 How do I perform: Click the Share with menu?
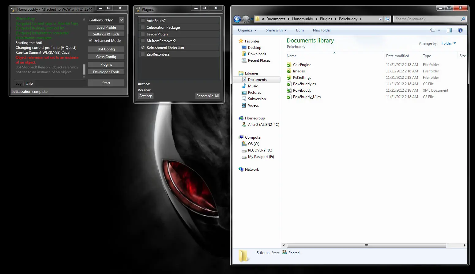[x=276, y=30]
